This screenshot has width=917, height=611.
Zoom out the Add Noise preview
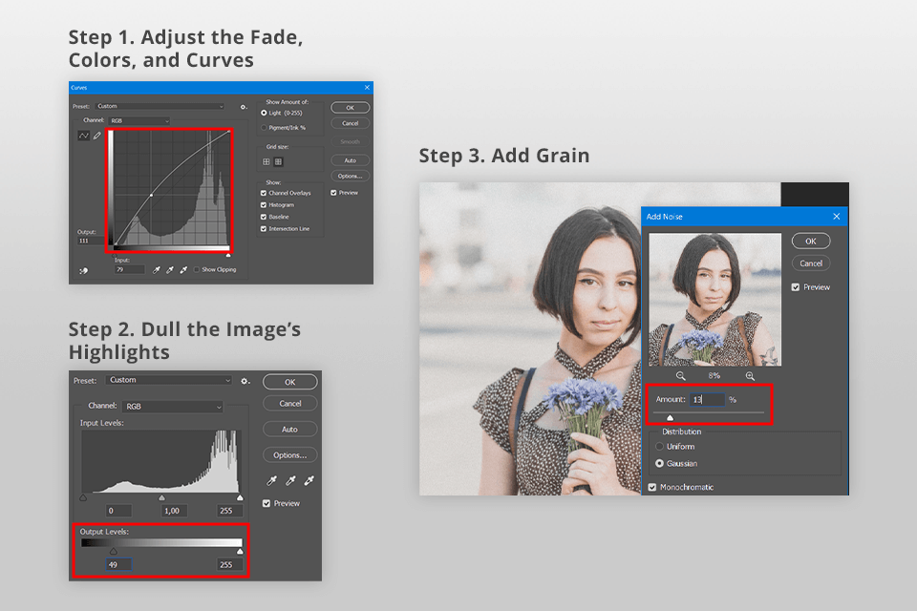(x=681, y=376)
